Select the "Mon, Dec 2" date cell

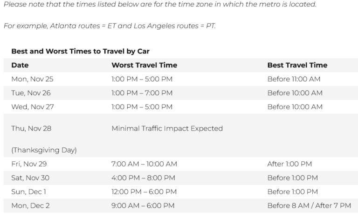click(x=30, y=205)
